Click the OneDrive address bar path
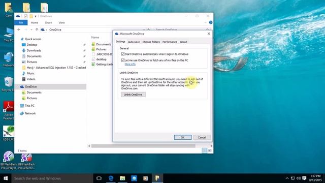 point(55,29)
